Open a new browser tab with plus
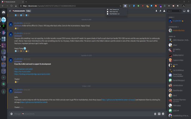Image resolution: width=191 pixels, height=119 pixels. coord(26,2)
